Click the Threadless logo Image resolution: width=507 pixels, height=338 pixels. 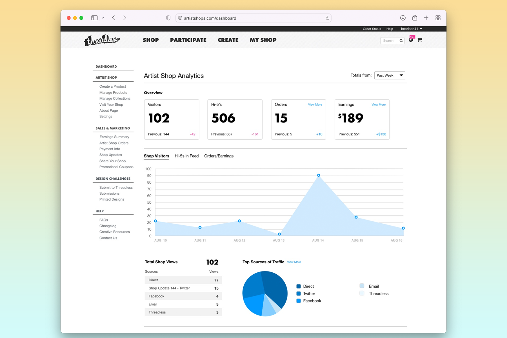tap(102, 40)
